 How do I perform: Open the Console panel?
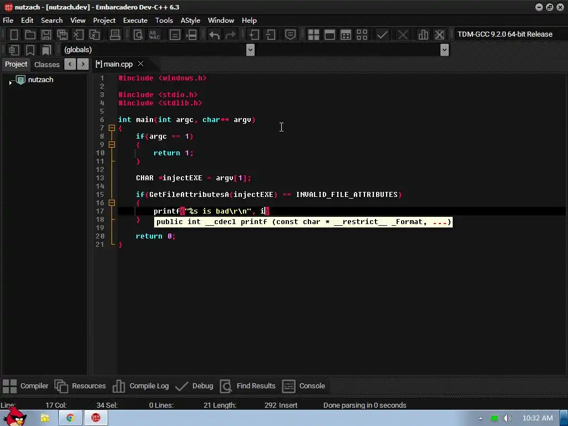[x=303, y=386]
